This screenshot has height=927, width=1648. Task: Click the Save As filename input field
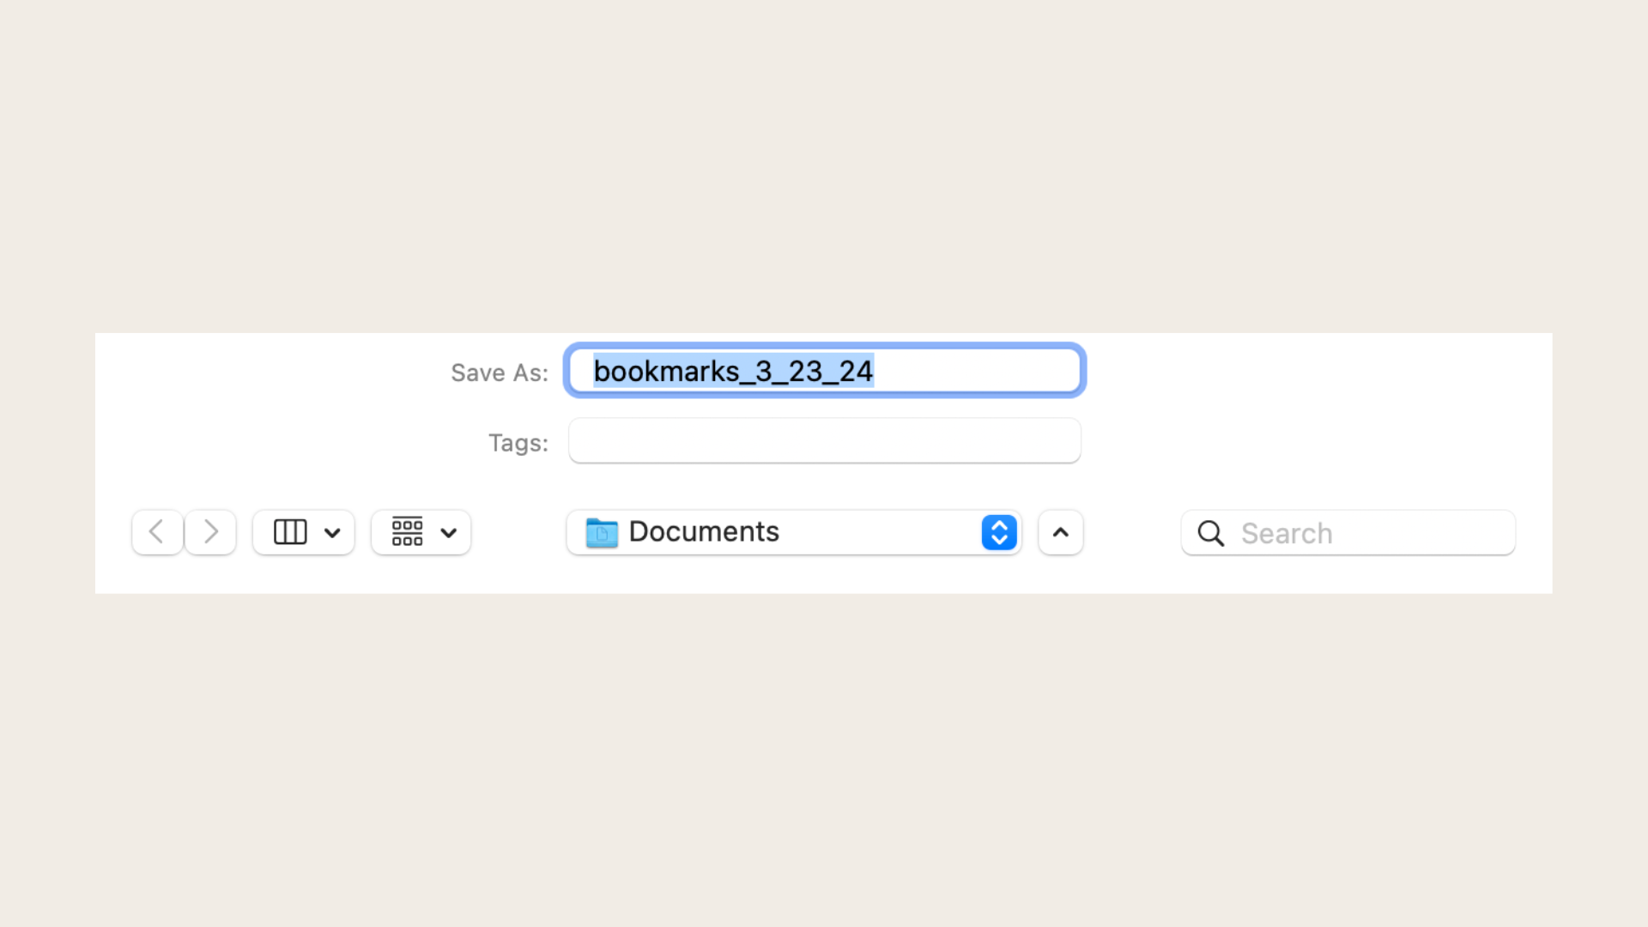[824, 372]
